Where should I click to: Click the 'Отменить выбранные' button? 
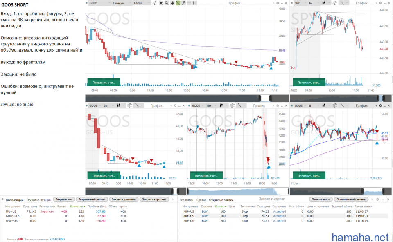click(351, 199)
